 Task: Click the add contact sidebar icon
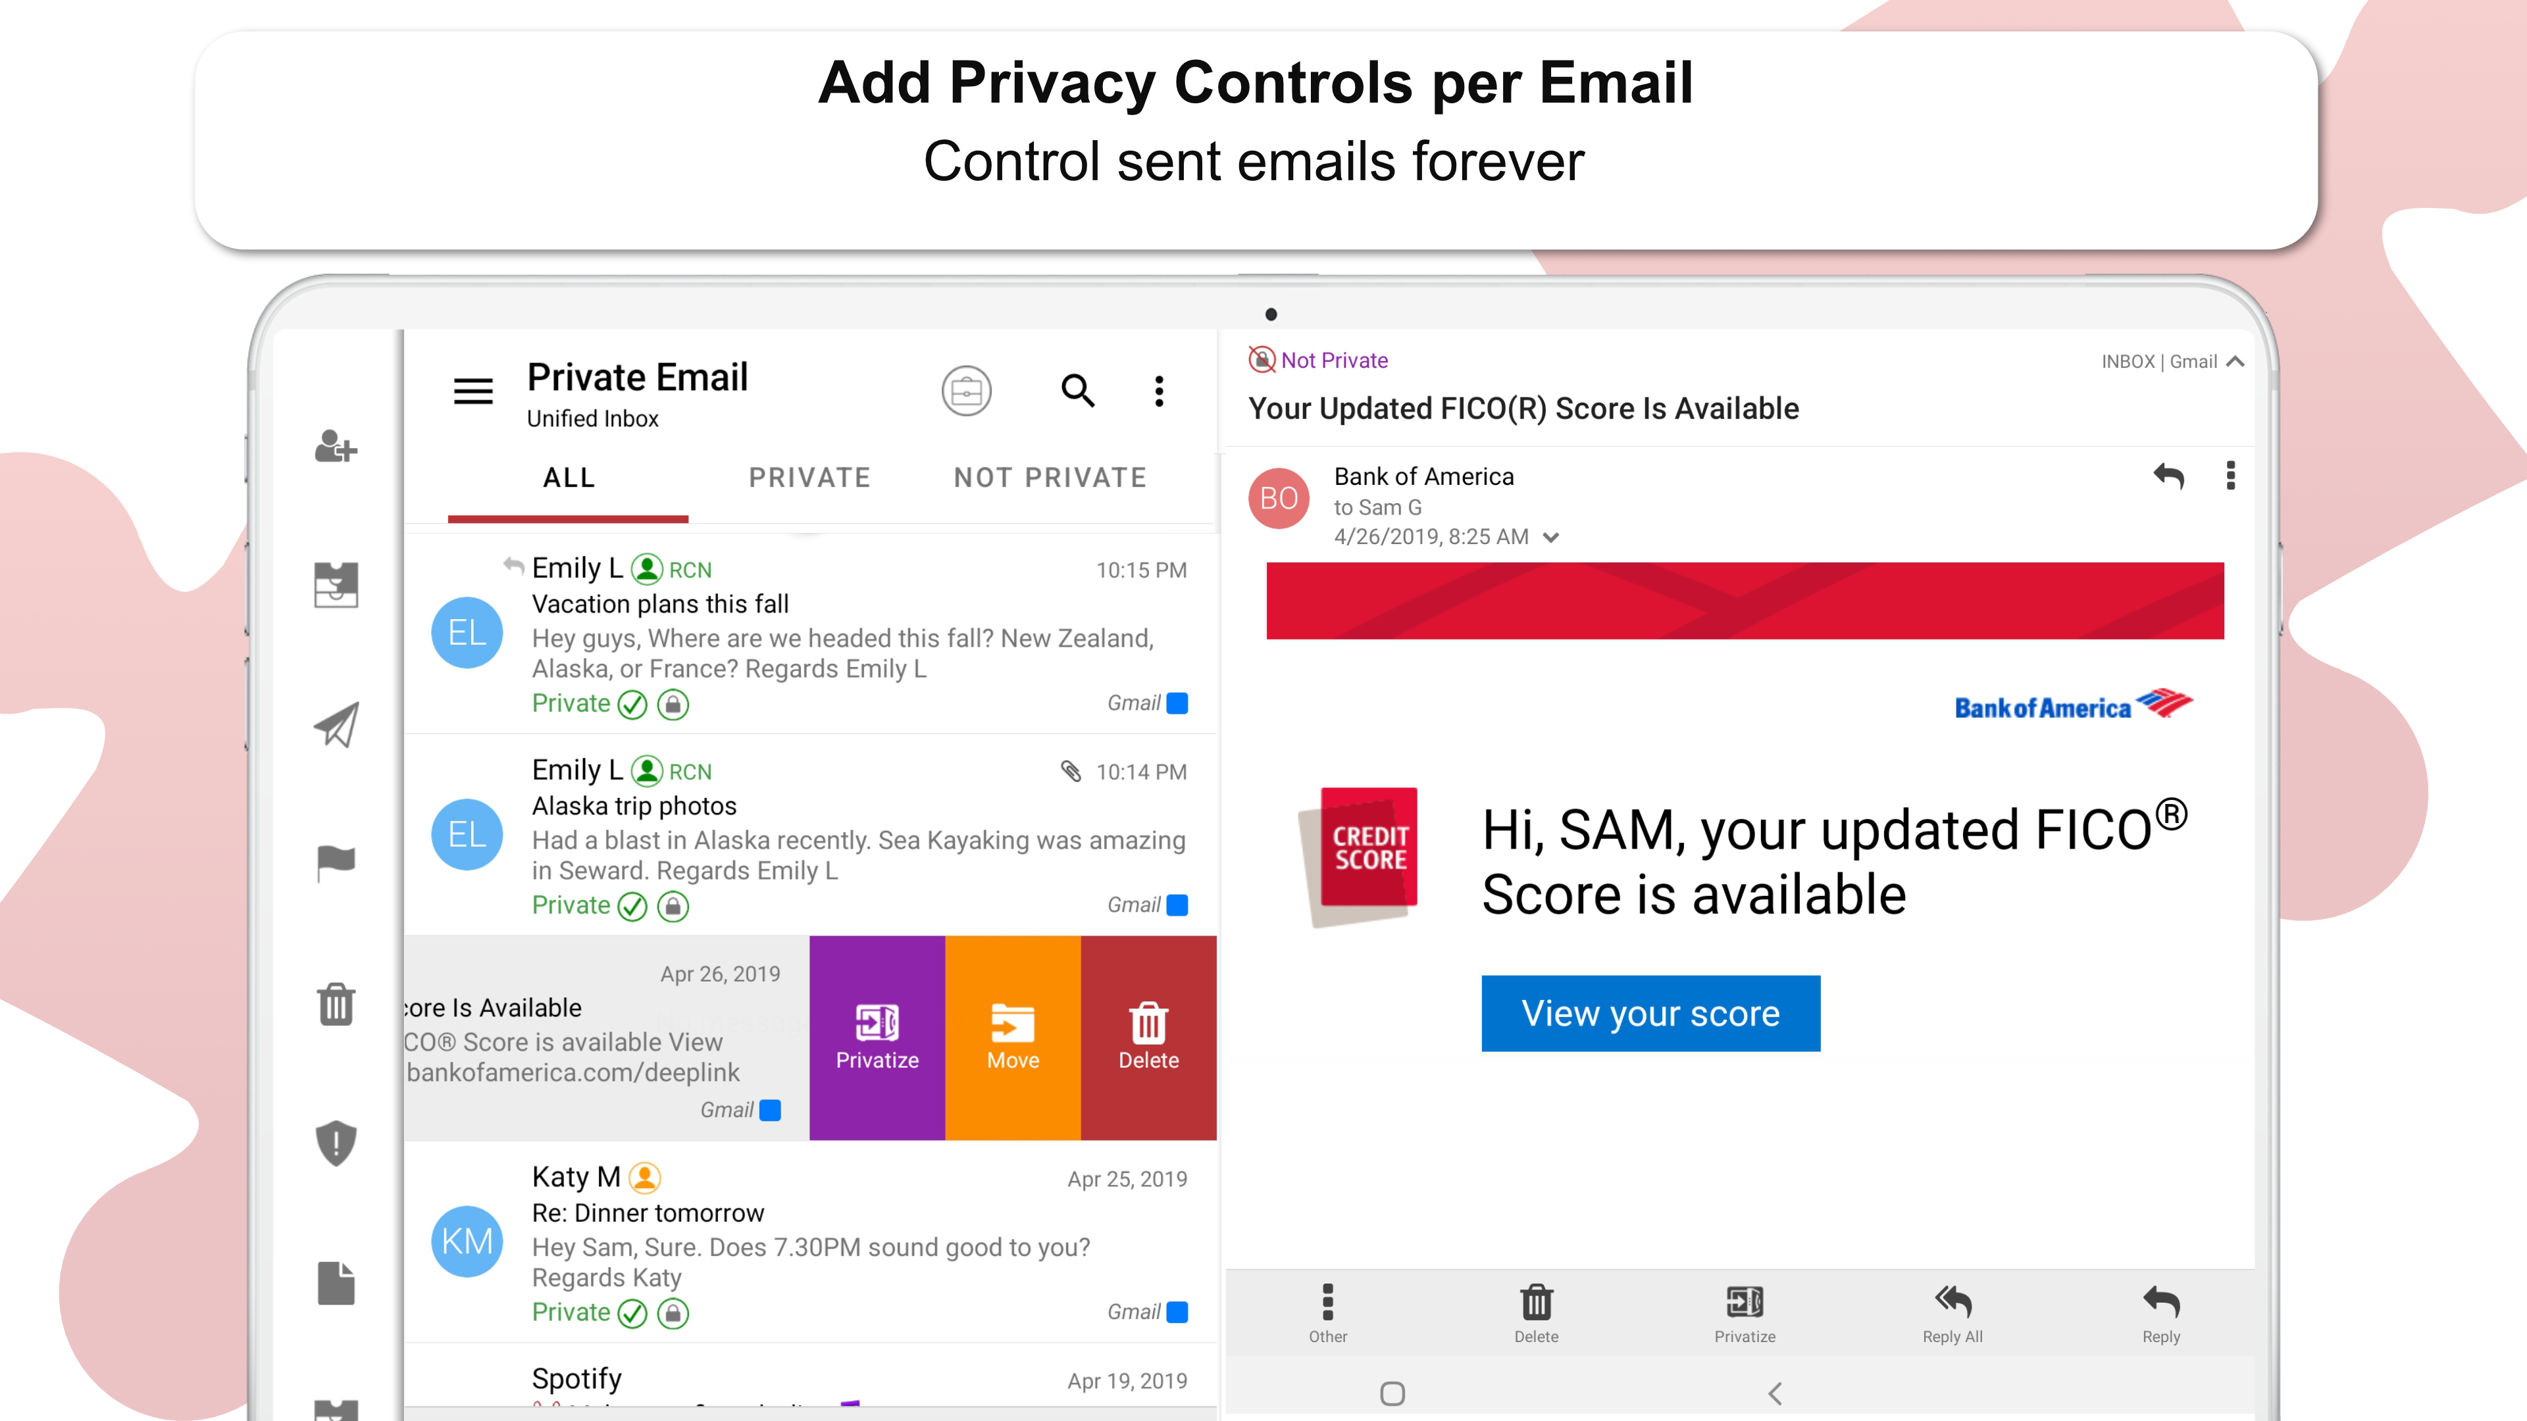pyautogui.click(x=336, y=446)
